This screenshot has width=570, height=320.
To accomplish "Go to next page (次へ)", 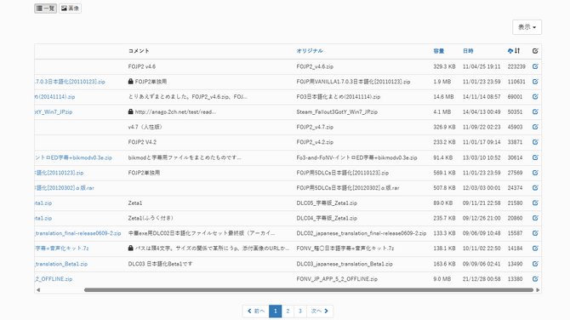I will (x=320, y=311).
